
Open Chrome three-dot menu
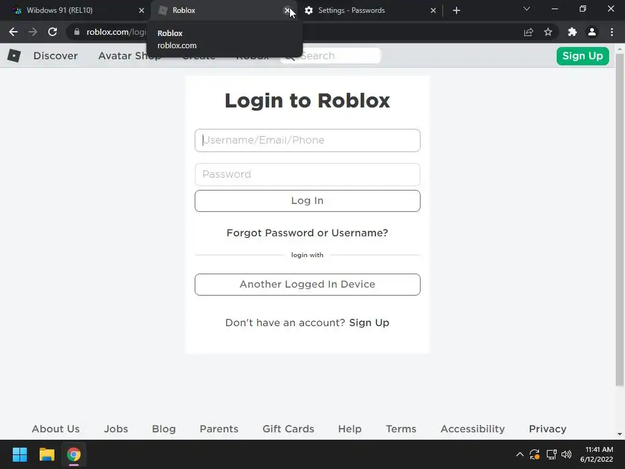coord(612,32)
